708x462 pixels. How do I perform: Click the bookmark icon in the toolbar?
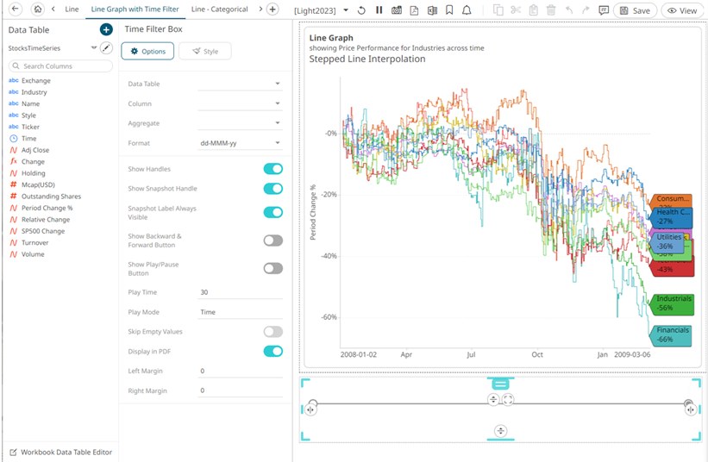pos(449,10)
